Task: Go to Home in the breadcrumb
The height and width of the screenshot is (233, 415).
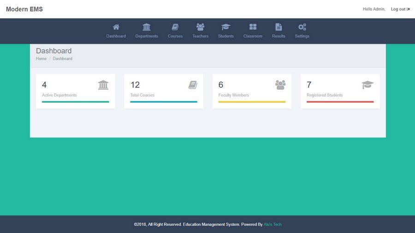Action: (41, 59)
